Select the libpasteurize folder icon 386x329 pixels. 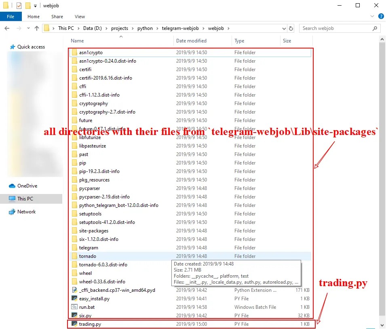[x=74, y=146]
